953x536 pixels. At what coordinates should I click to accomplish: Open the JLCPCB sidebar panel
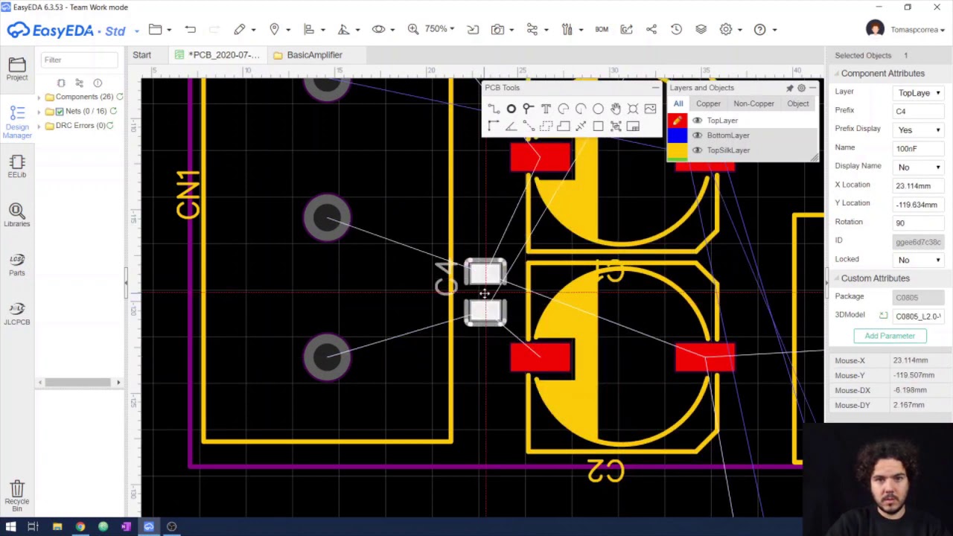point(17,314)
